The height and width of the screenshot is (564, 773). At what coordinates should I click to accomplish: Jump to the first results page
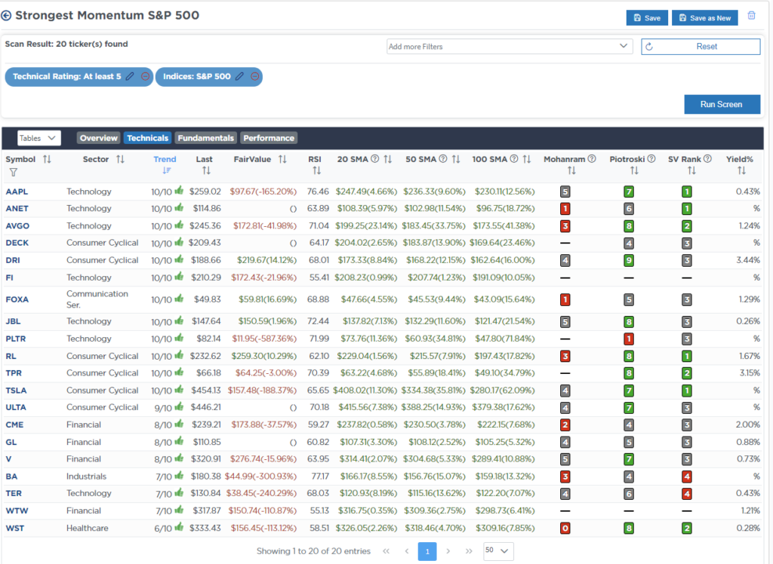point(386,551)
